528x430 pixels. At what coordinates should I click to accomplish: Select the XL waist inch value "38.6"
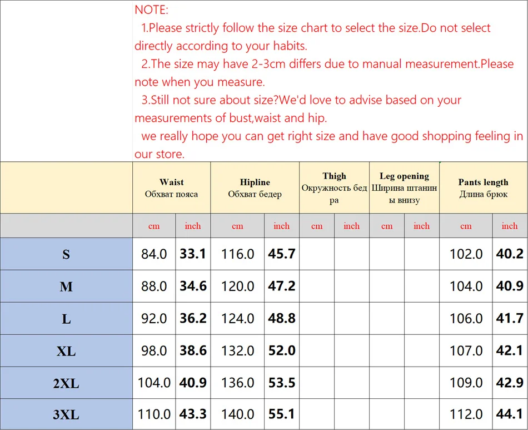click(193, 350)
